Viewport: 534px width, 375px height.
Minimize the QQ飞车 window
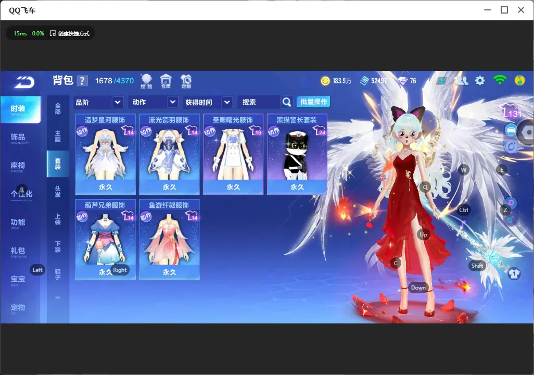tap(488, 10)
